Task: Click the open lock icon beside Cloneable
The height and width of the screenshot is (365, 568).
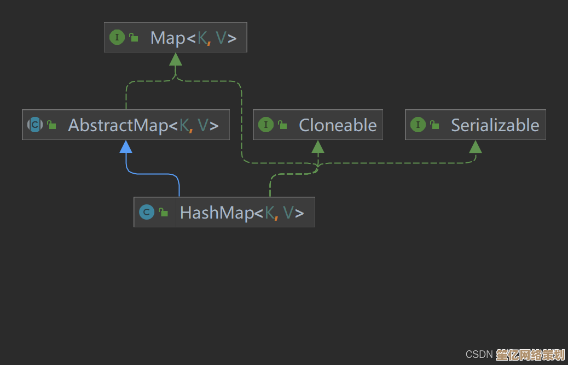Action: coord(282,125)
